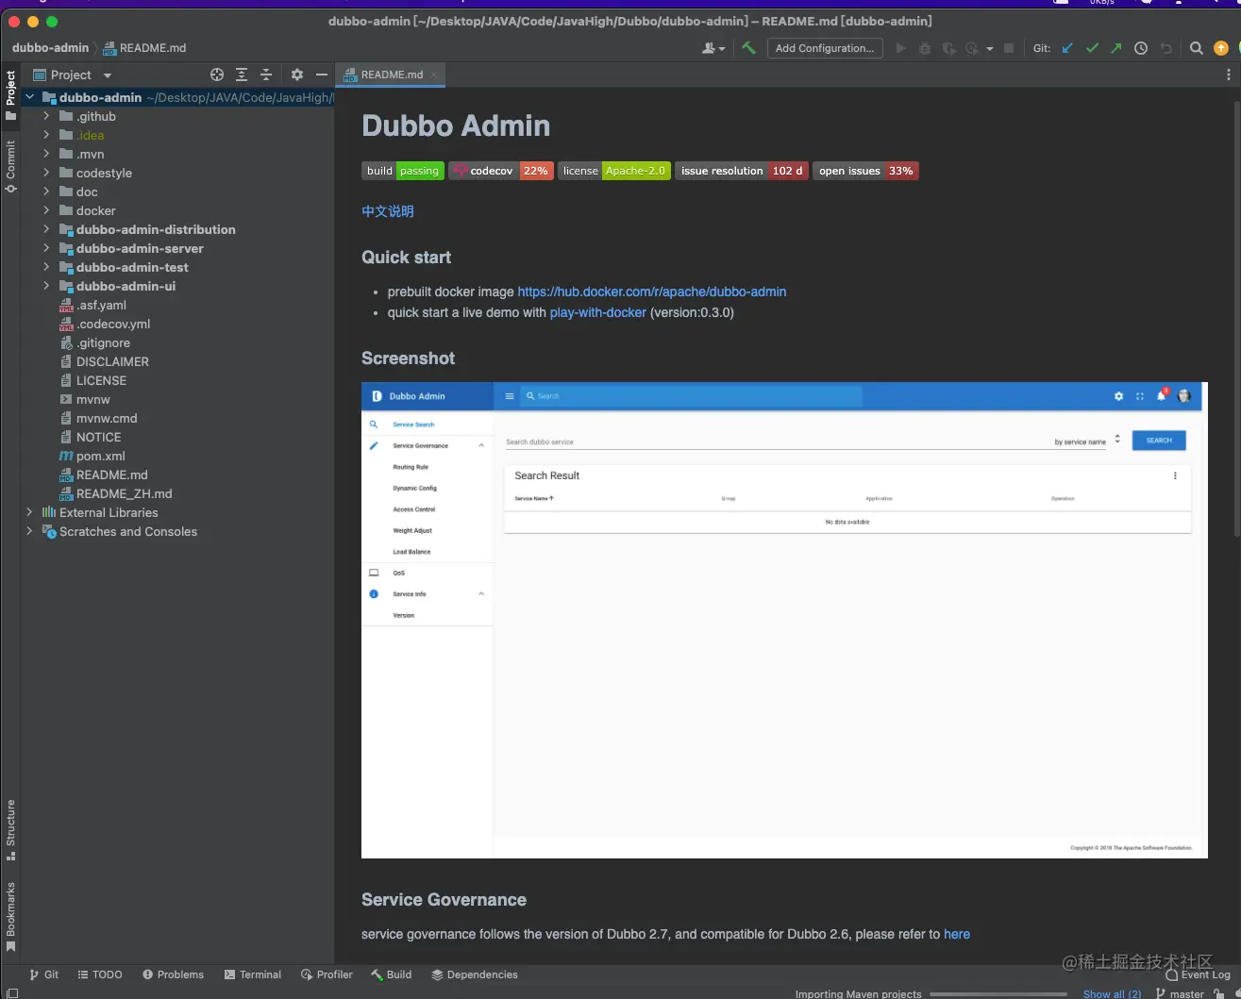This screenshot has height=999, width=1241.
Task: Expand the codestyle folder
Action: click(x=46, y=173)
